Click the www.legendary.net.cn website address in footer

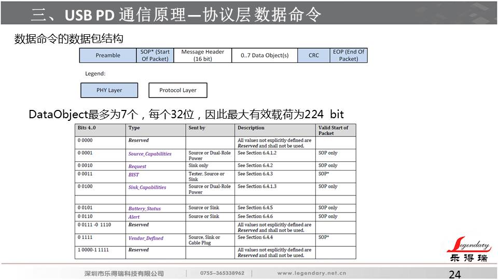(x=312, y=273)
